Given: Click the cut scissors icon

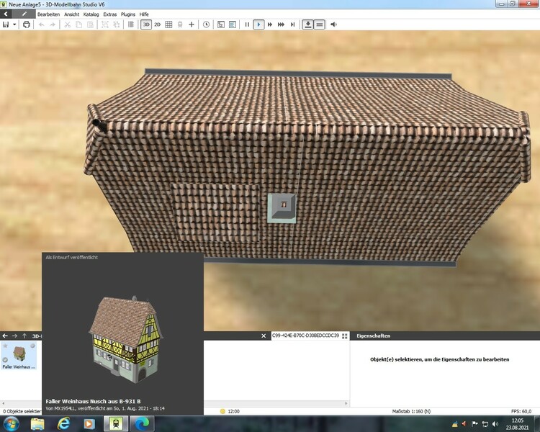Looking at the screenshot, I should [68, 24].
